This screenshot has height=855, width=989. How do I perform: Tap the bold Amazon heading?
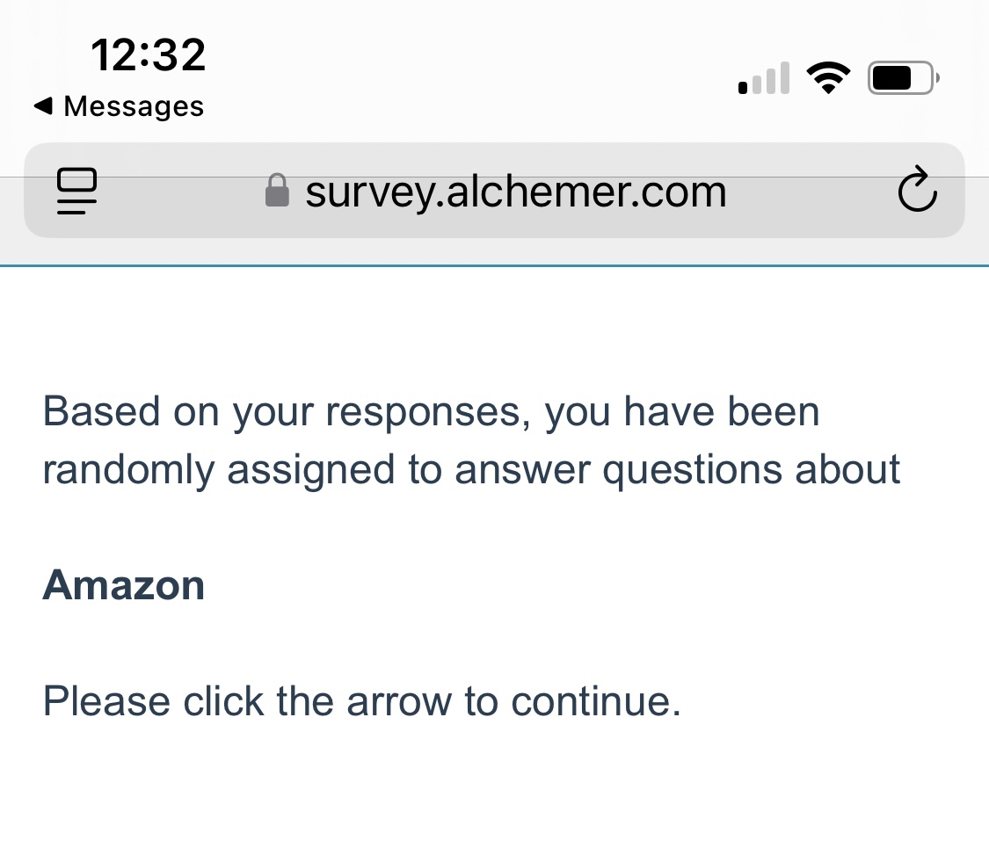pyautogui.click(x=123, y=584)
